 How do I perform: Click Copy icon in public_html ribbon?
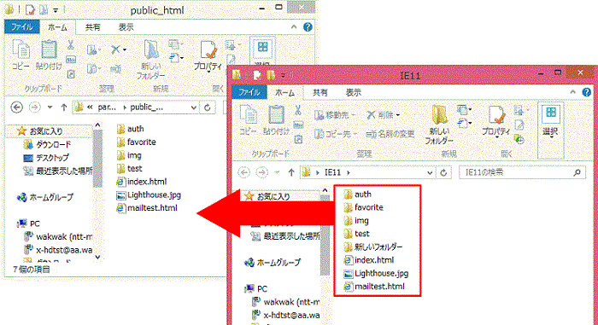(x=21, y=55)
